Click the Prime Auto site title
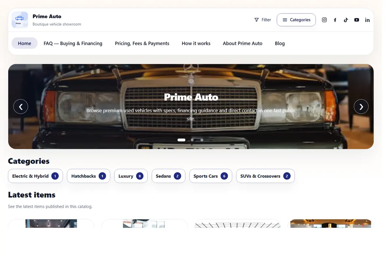 (47, 16)
